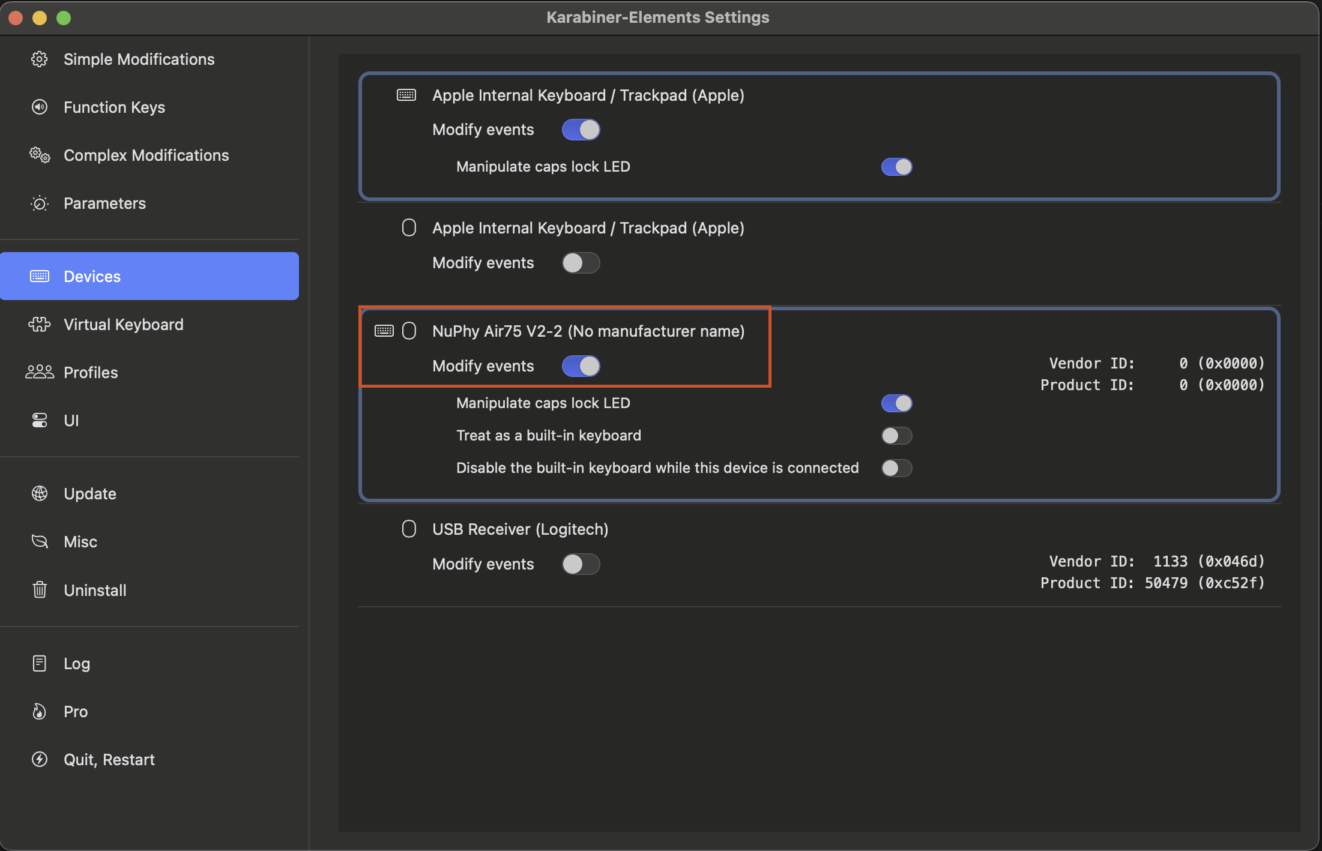This screenshot has width=1322, height=851.
Task: Toggle Manipulate caps lock LED for NuPhy
Action: (x=896, y=403)
